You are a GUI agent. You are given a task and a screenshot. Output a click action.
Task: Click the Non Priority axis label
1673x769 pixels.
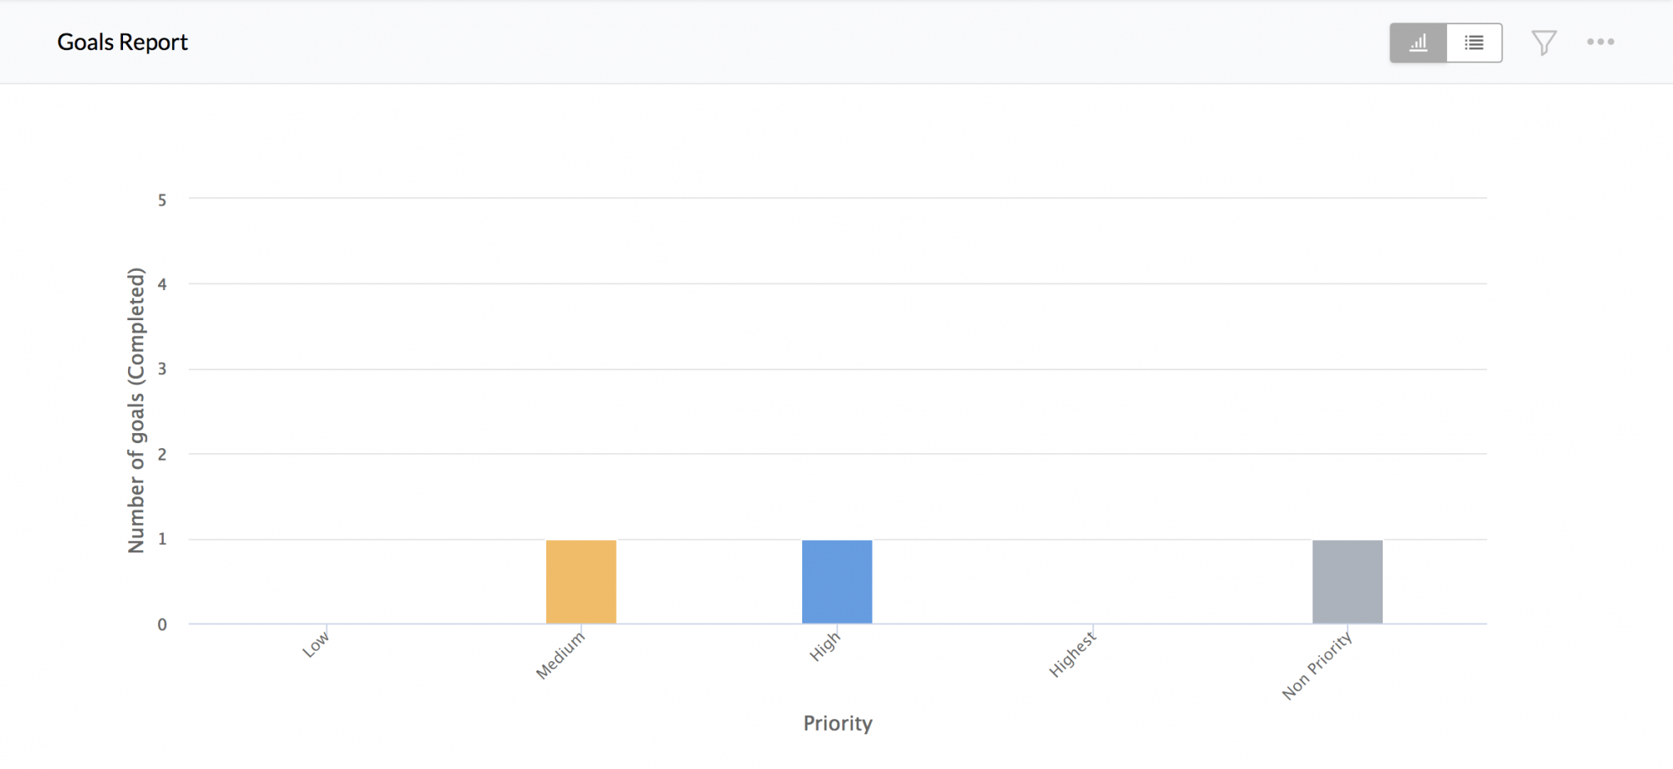[1317, 666]
